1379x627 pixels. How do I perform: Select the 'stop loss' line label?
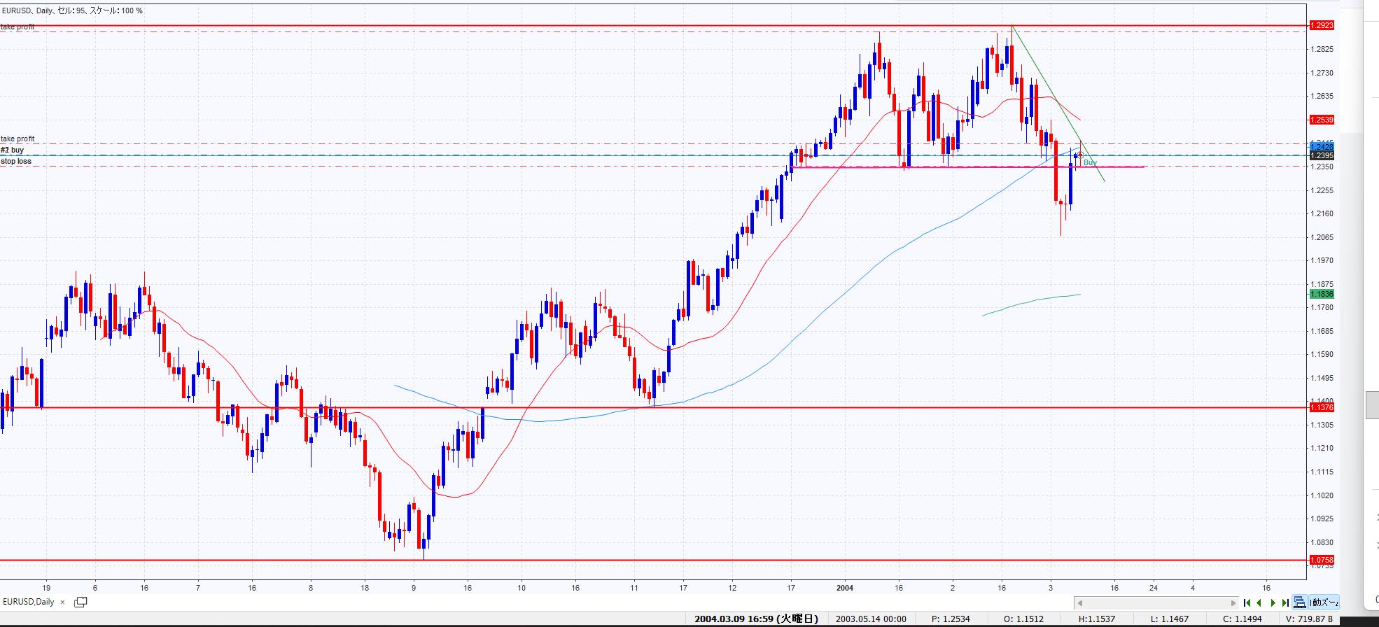coord(16,161)
